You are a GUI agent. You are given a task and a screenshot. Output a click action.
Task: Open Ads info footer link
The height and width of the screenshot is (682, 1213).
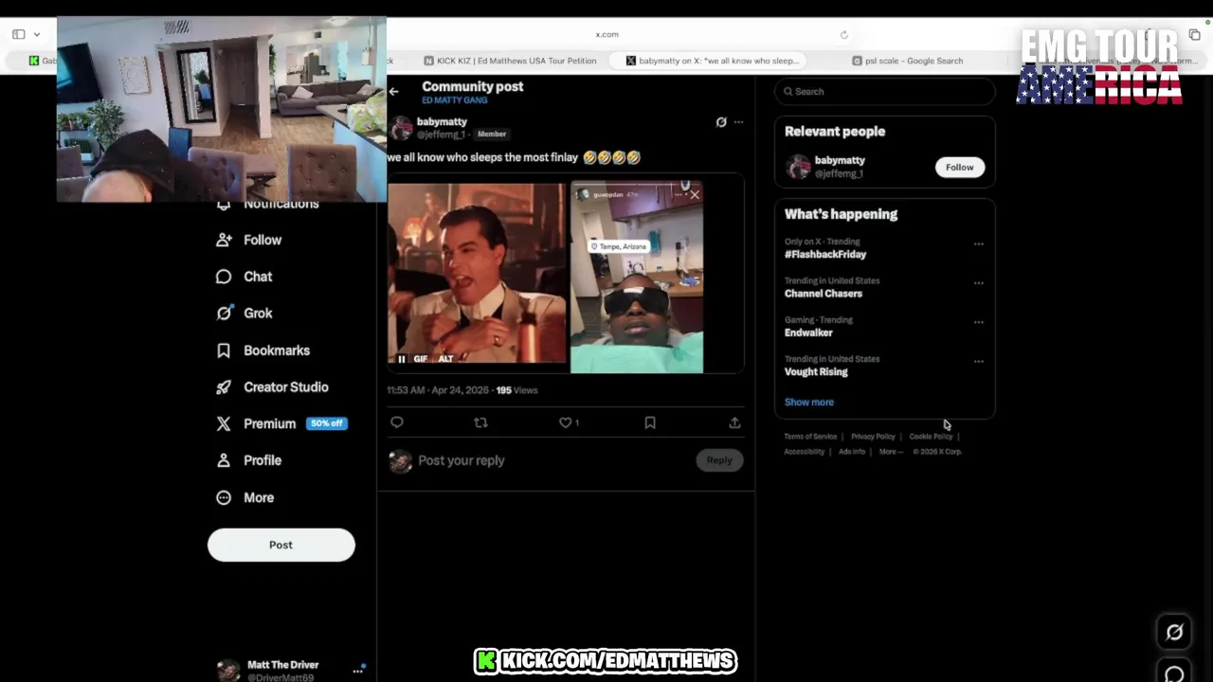[x=852, y=452]
